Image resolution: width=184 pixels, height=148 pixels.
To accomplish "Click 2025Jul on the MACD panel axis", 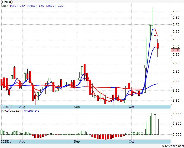I will tap(6, 141).
